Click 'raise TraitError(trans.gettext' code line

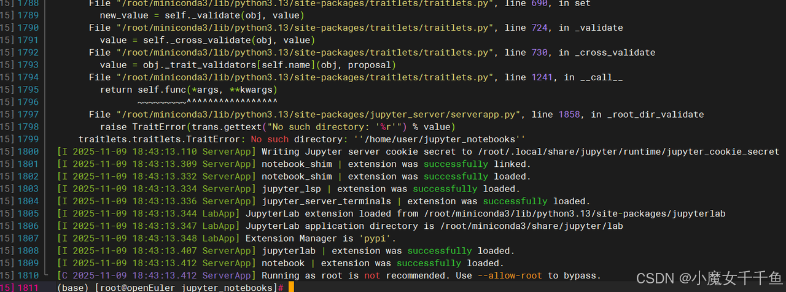pos(278,127)
